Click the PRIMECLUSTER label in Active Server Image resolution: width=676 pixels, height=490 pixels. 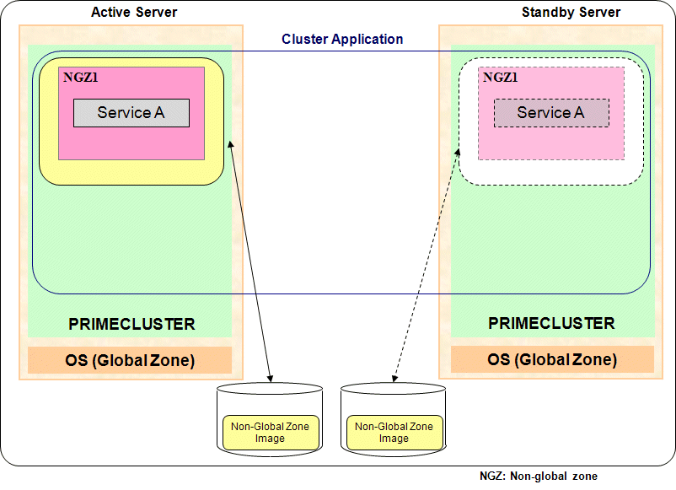tap(131, 324)
